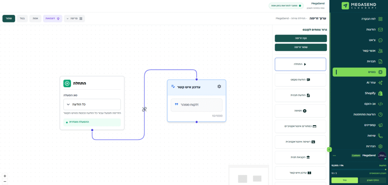
Task: Click the דוגמאות examples button
Action: [53, 18]
